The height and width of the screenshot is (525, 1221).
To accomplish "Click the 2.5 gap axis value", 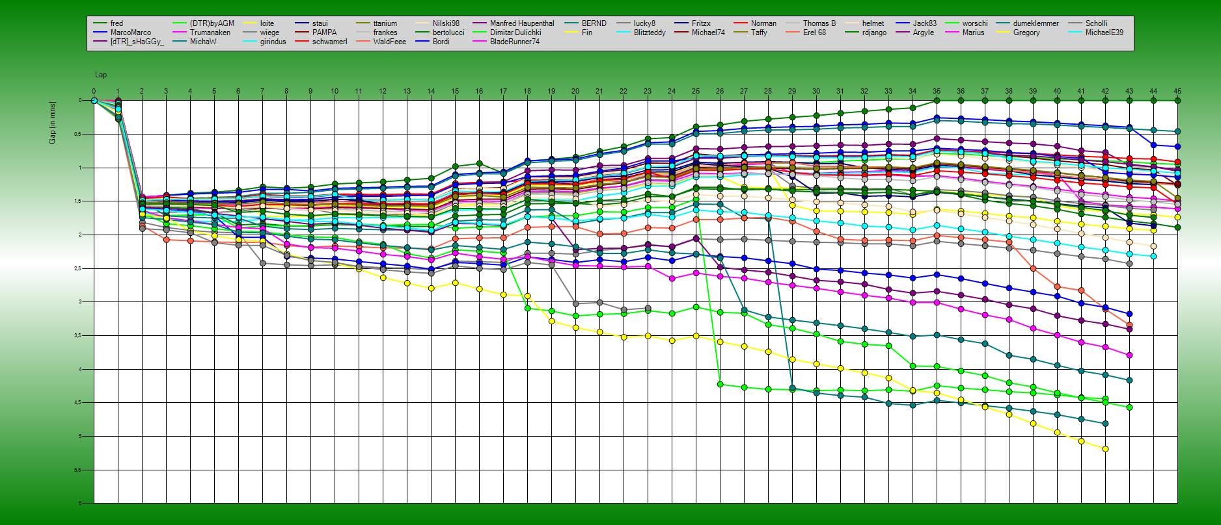I will pyautogui.click(x=77, y=268).
